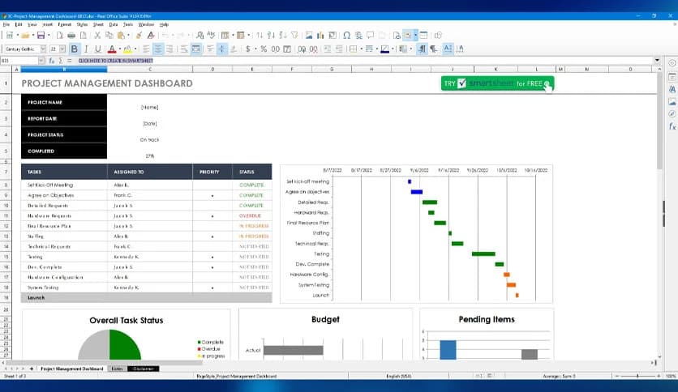
Task: Expand the Paste options dropdown arrow
Action: click(x=128, y=36)
